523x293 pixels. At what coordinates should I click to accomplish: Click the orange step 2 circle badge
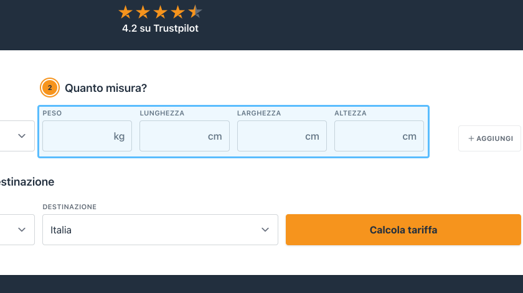pos(49,88)
